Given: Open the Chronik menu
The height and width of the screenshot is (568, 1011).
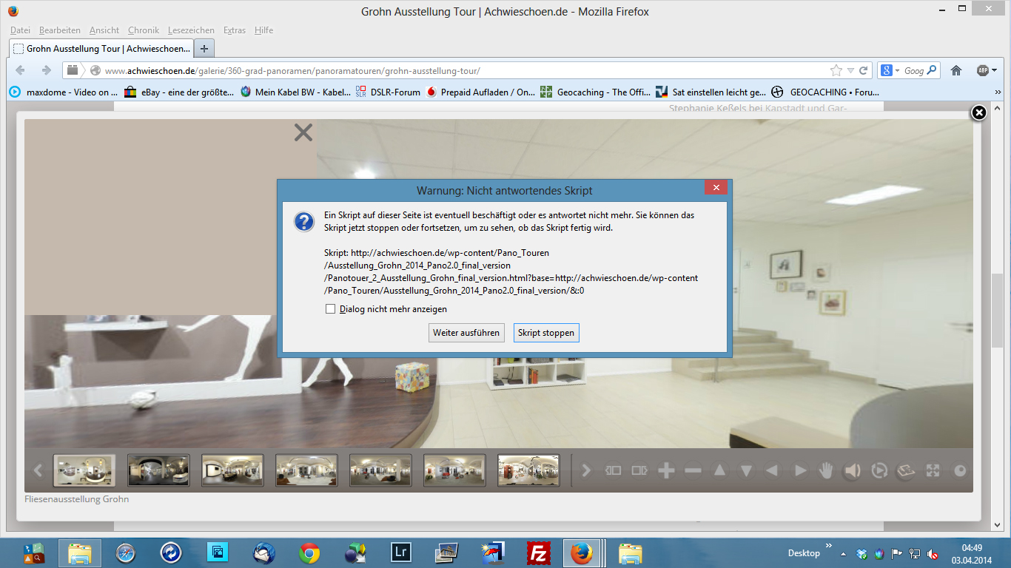Looking at the screenshot, I should [x=143, y=30].
